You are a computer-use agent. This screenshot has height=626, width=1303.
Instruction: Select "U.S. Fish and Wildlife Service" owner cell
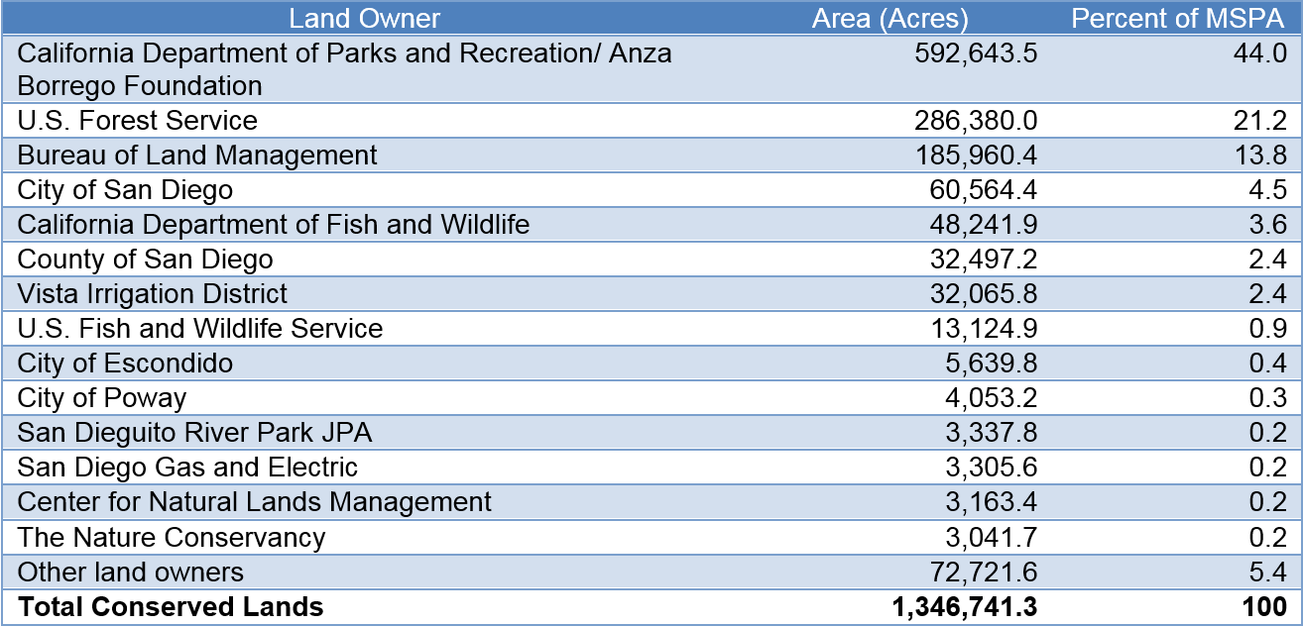click(200, 329)
